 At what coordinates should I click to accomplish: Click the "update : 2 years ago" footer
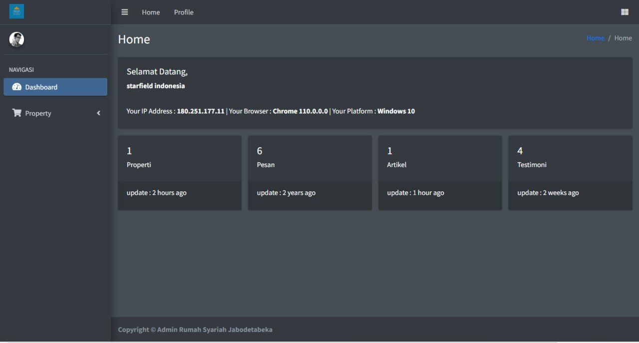tap(286, 193)
